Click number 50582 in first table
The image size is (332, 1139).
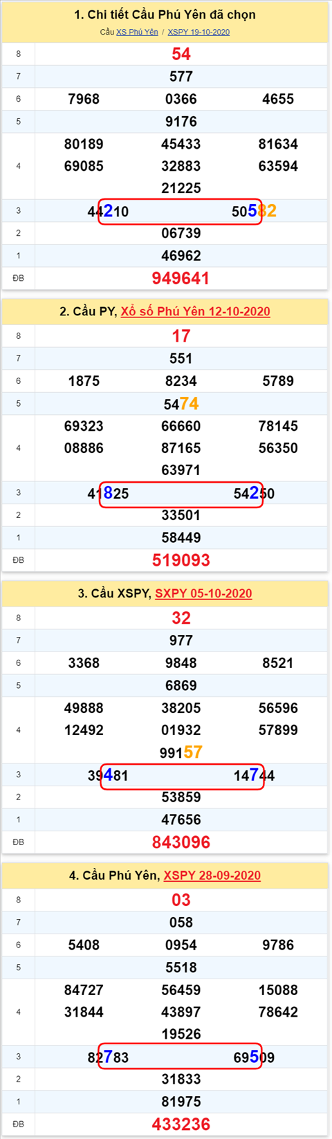[254, 211]
